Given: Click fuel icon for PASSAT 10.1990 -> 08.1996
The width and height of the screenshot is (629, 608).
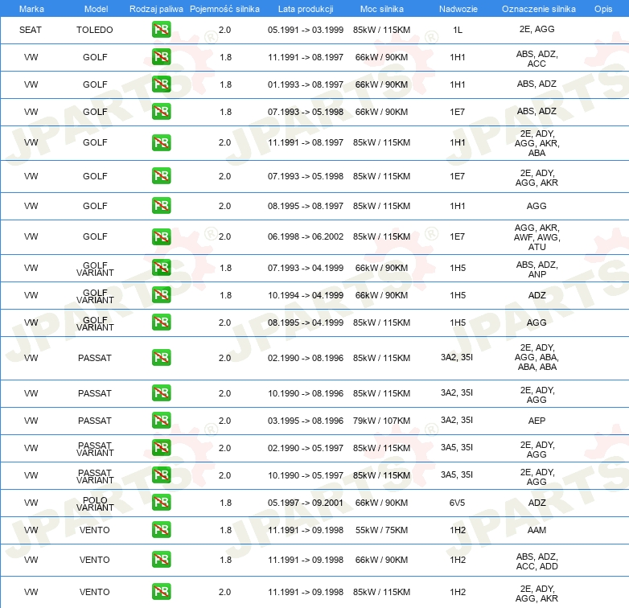Looking at the screenshot, I should pos(161,393).
